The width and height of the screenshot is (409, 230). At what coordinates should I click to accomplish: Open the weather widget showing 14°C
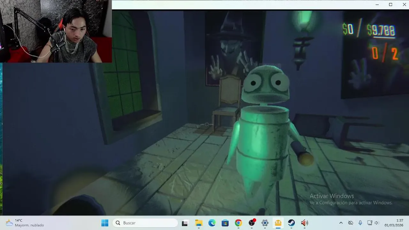(x=24, y=223)
